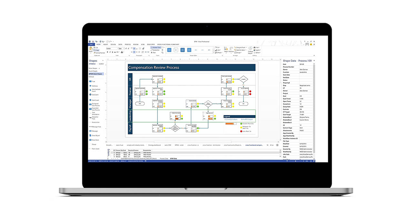Click the Paste icon in Clipboard group
Screen dimensions: 413x209
pos(91,50)
